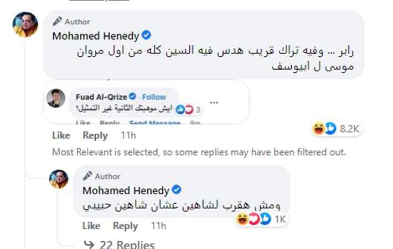
Task: Open the three-dot options on embedded comment
Action: tap(214, 103)
